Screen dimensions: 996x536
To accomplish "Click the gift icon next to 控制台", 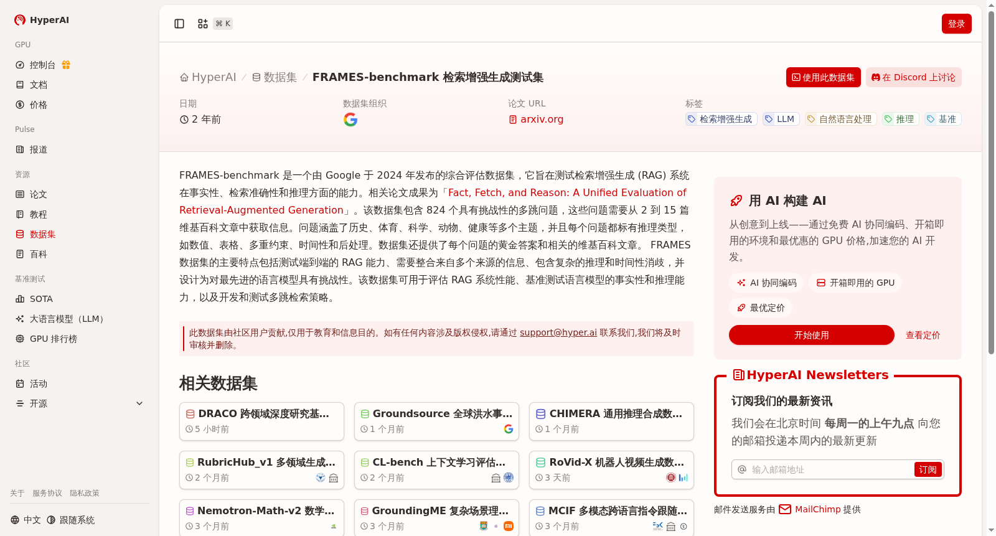I will 66,65.
